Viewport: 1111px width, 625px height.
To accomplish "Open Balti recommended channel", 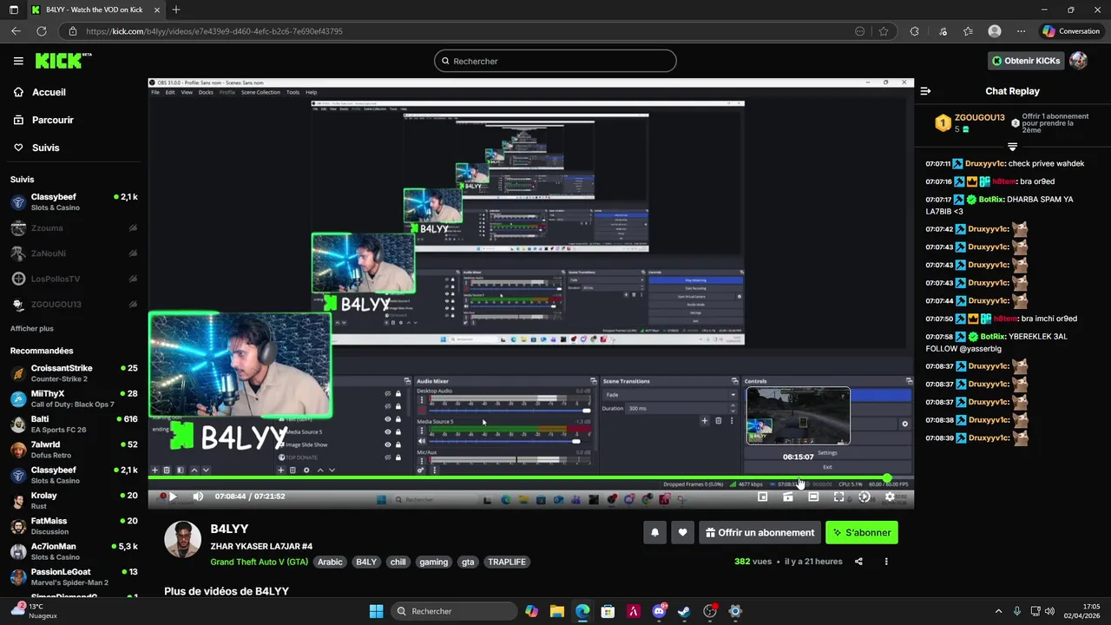I will point(74,424).
